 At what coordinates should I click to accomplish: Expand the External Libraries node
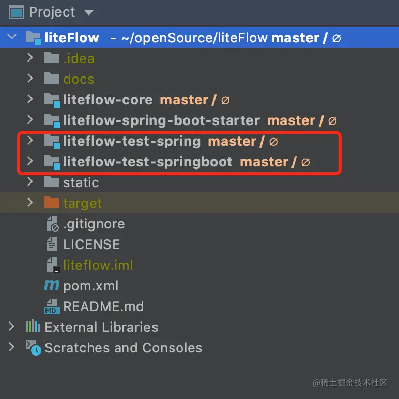point(11,326)
